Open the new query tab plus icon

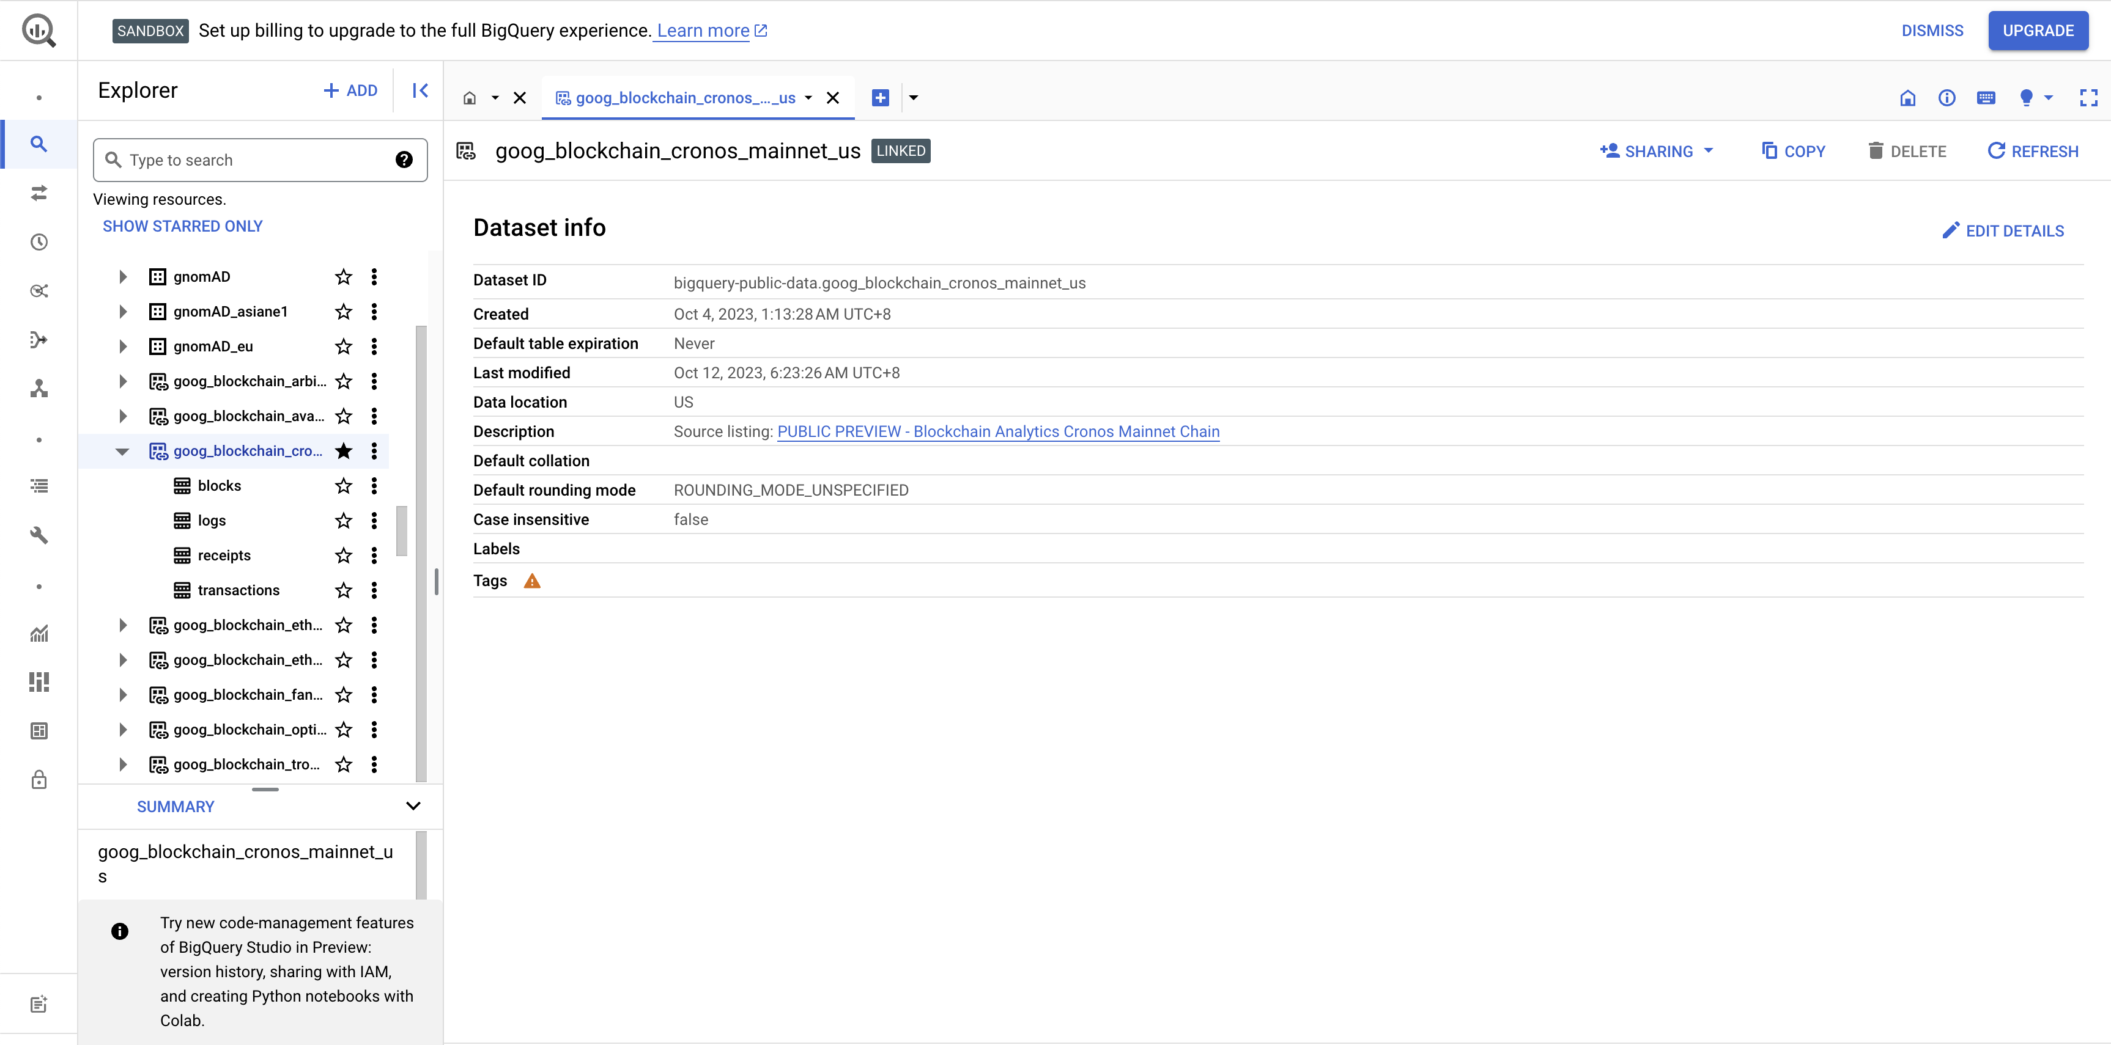880,98
